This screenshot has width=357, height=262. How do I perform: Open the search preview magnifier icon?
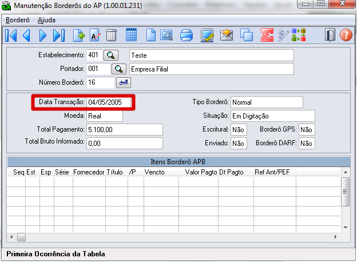(166, 35)
